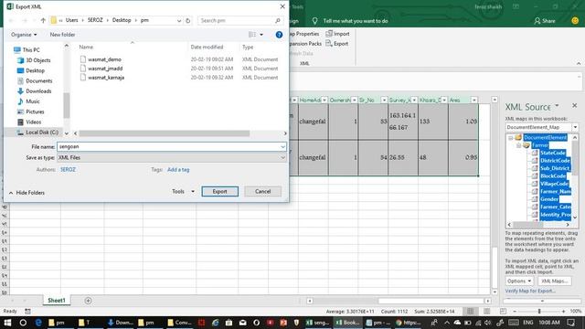Click the SEROZ author value

(68, 170)
